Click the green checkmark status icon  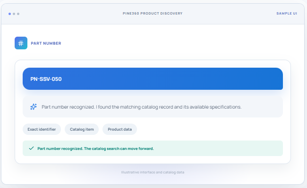tap(31, 148)
